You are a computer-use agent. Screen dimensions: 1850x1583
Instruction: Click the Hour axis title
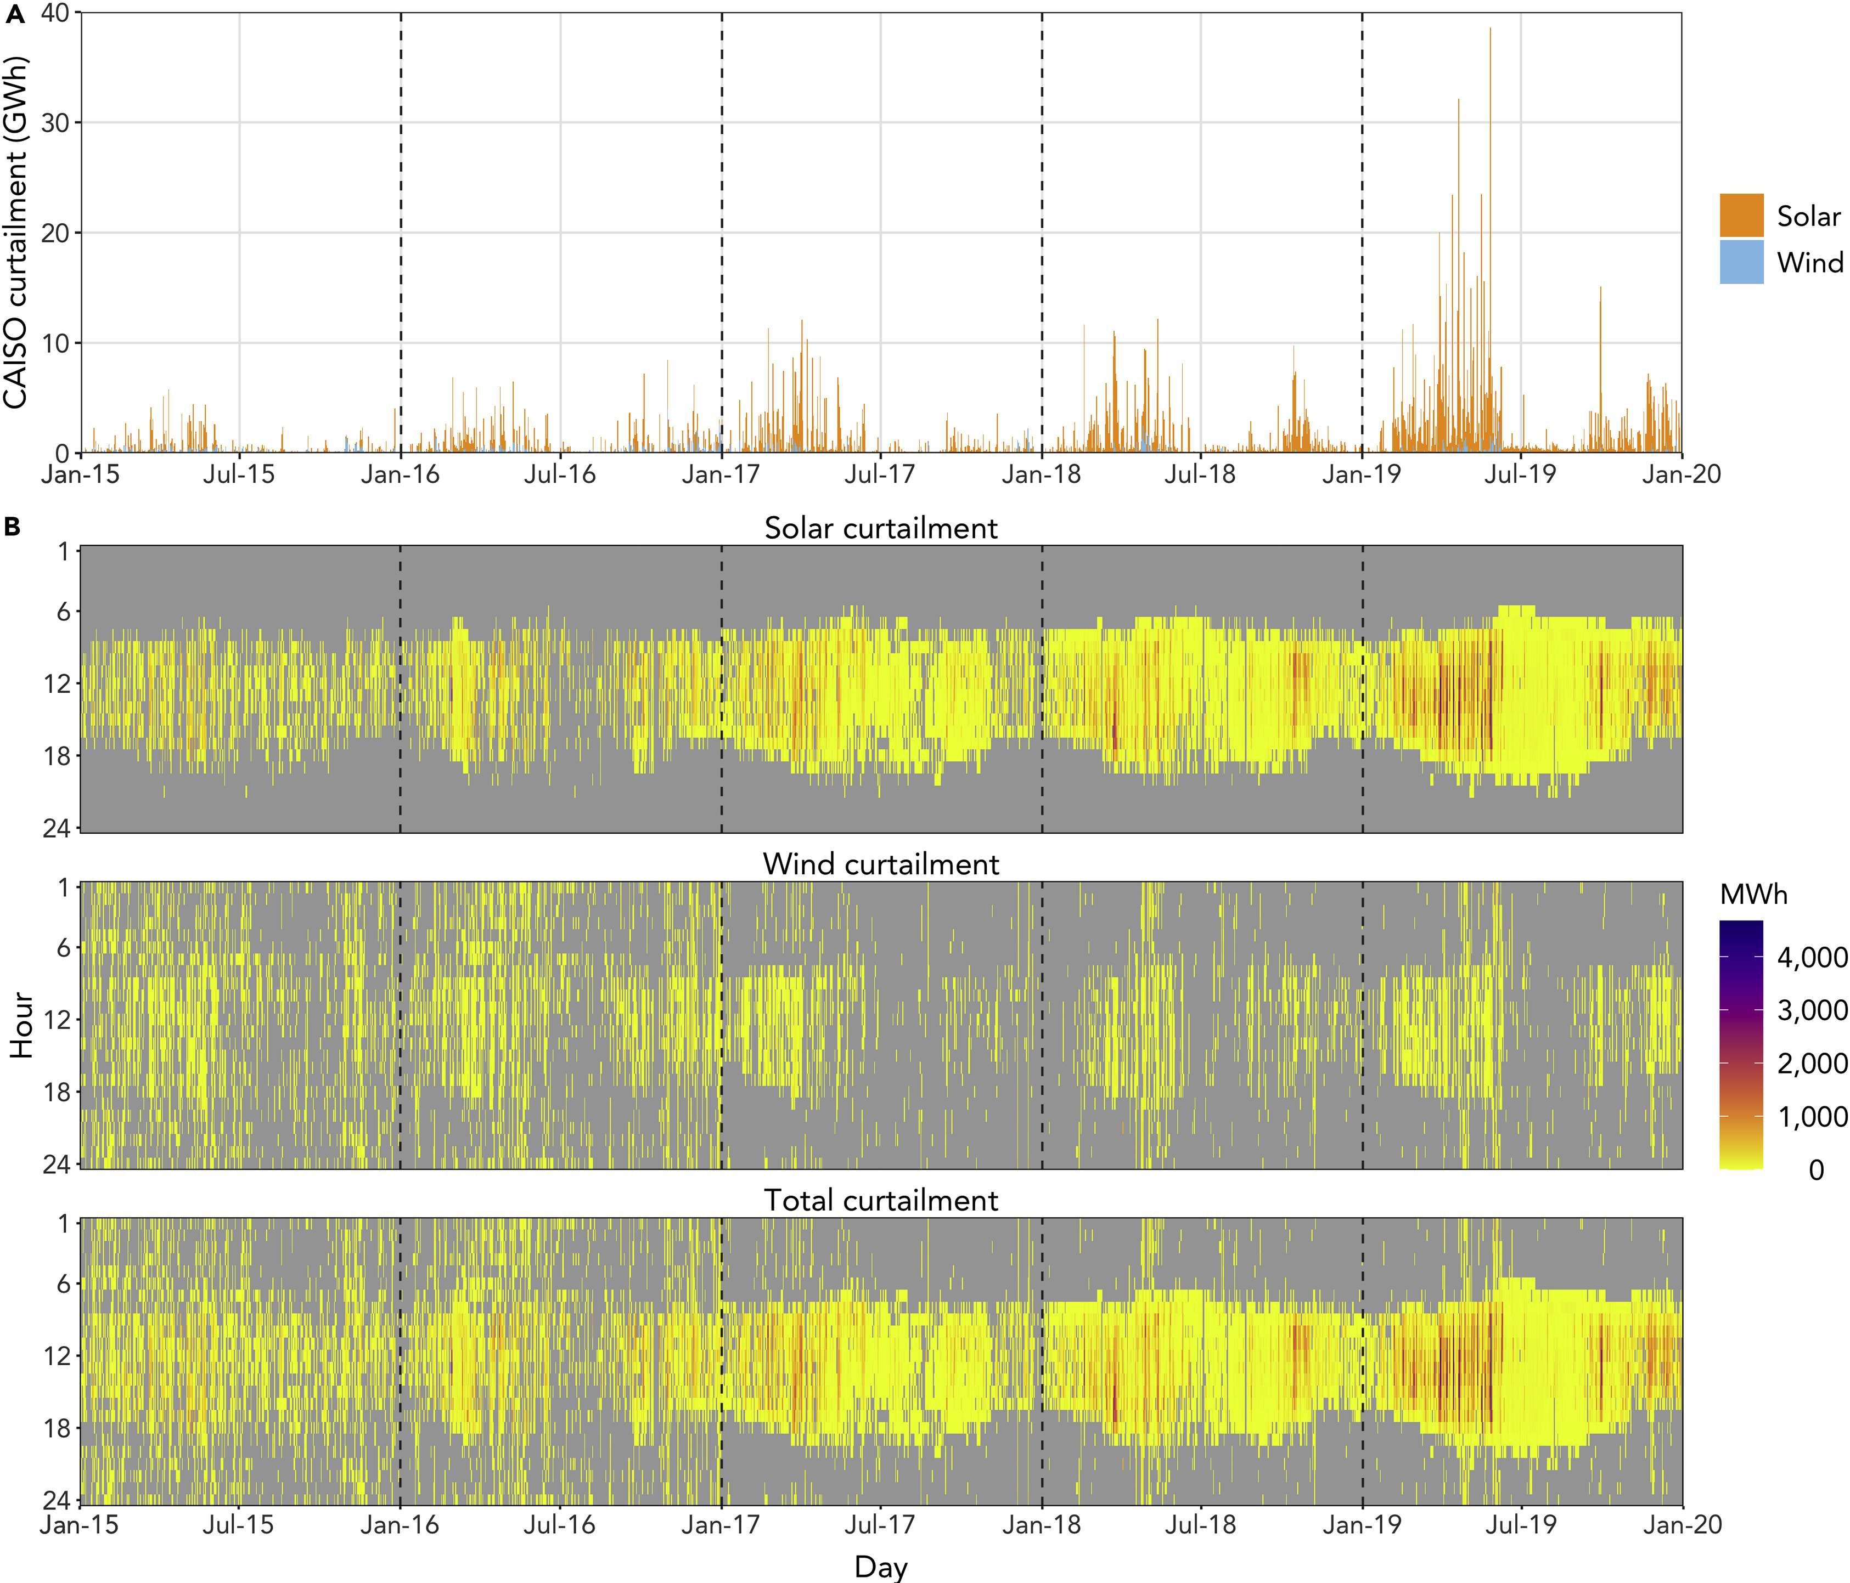20,1025
